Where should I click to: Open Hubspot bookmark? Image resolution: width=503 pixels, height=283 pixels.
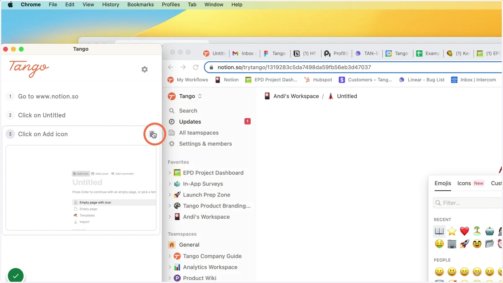[318, 80]
